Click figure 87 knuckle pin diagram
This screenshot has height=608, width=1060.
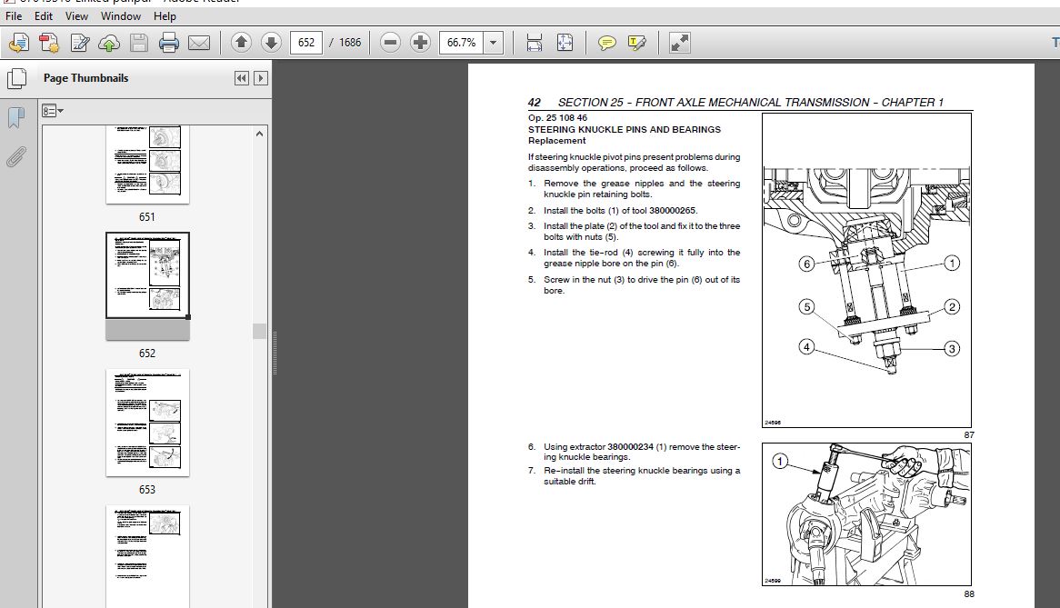pos(866,270)
